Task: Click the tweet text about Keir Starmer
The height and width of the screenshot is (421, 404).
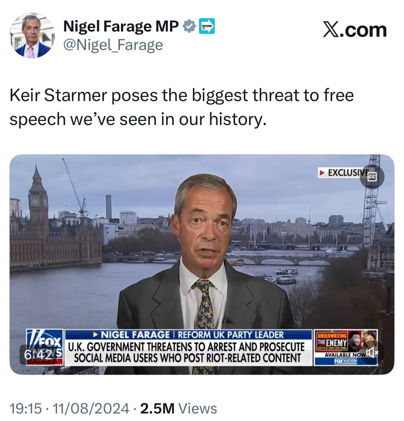Action: 181,107
